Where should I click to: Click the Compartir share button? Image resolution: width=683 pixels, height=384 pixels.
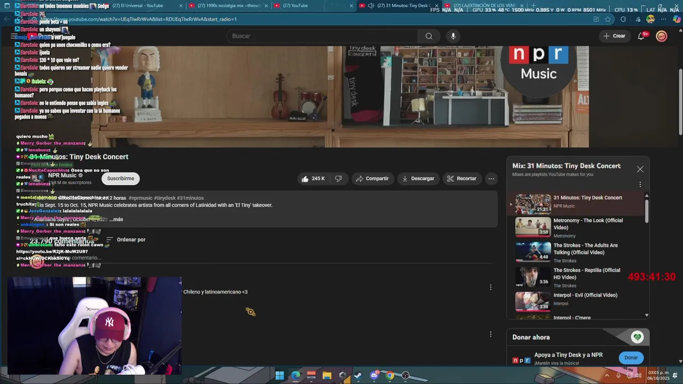coord(372,179)
